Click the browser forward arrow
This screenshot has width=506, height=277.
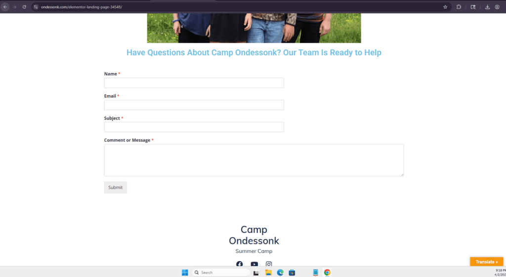[14, 7]
